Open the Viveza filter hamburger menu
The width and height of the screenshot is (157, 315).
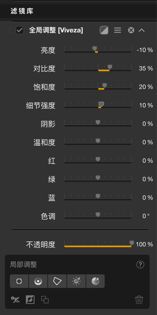click(118, 30)
